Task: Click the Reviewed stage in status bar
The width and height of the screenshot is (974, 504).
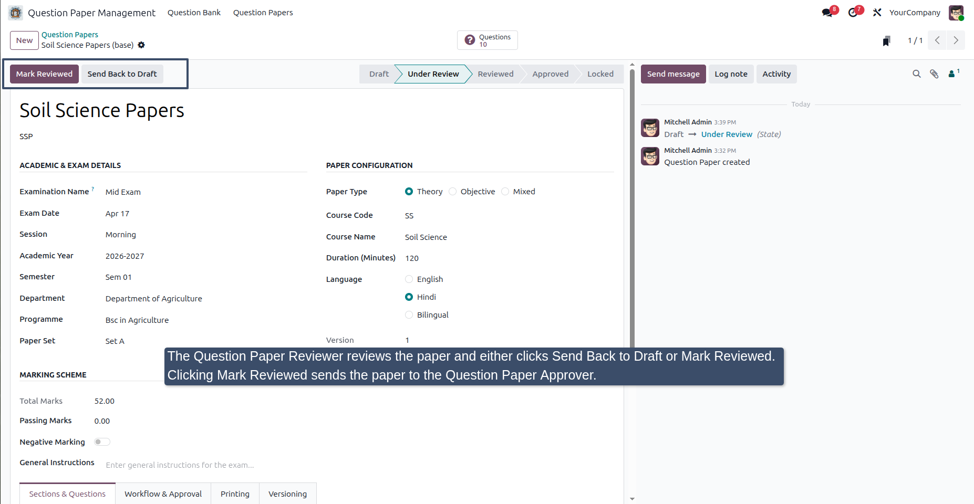Action: (x=495, y=74)
